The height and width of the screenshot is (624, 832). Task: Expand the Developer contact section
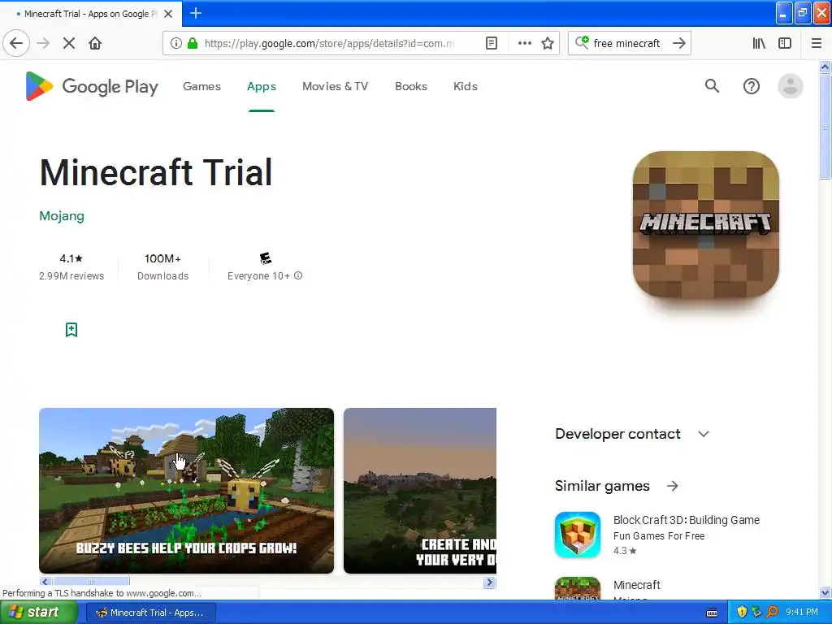tap(632, 434)
